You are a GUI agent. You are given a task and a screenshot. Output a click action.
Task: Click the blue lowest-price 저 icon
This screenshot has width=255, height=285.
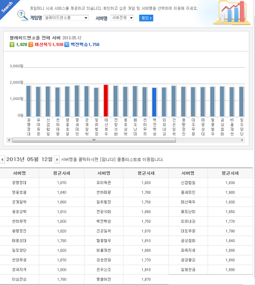67,44
